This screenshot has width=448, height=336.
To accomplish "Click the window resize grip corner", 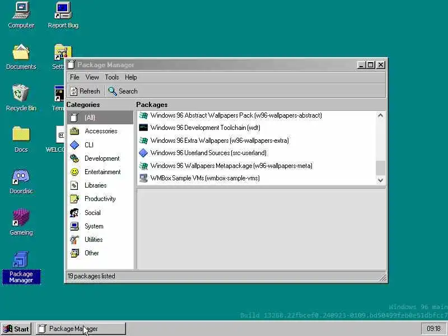I will [x=383, y=278].
